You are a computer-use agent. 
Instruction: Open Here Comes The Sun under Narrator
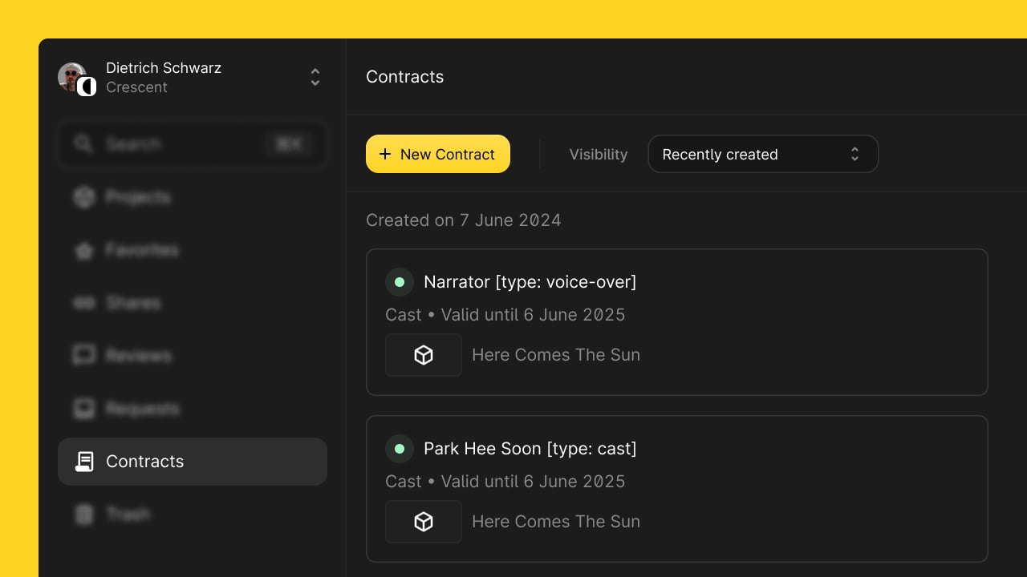click(x=555, y=355)
